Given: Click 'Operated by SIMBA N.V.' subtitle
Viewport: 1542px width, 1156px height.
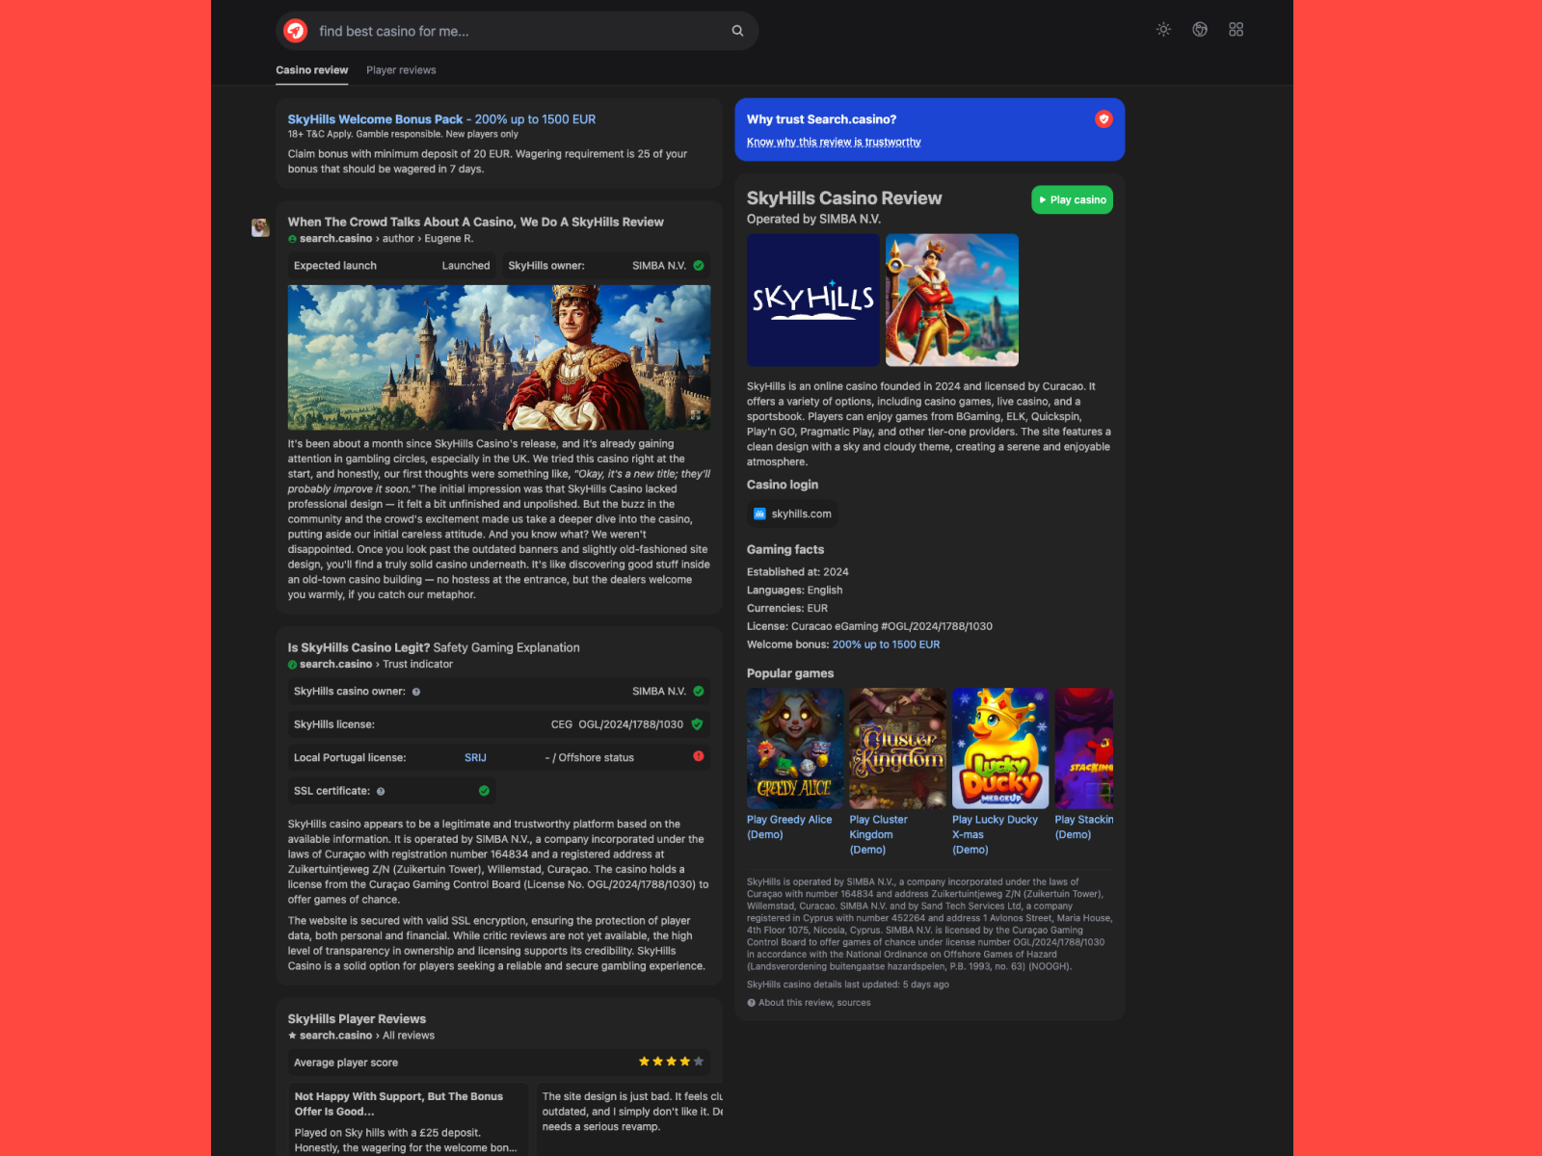Looking at the screenshot, I should click(x=813, y=219).
